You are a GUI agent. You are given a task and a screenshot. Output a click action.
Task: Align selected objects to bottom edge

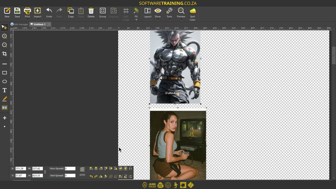tap(115, 169)
